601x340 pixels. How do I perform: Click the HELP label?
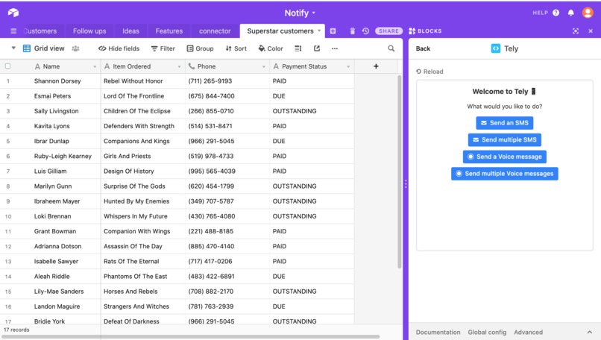coord(540,13)
